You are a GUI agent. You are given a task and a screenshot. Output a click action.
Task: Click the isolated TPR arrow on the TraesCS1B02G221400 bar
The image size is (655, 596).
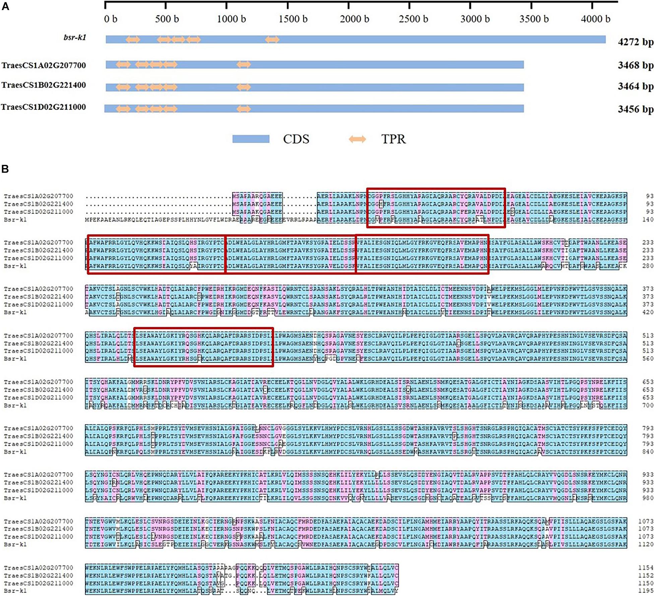tap(244, 87)
